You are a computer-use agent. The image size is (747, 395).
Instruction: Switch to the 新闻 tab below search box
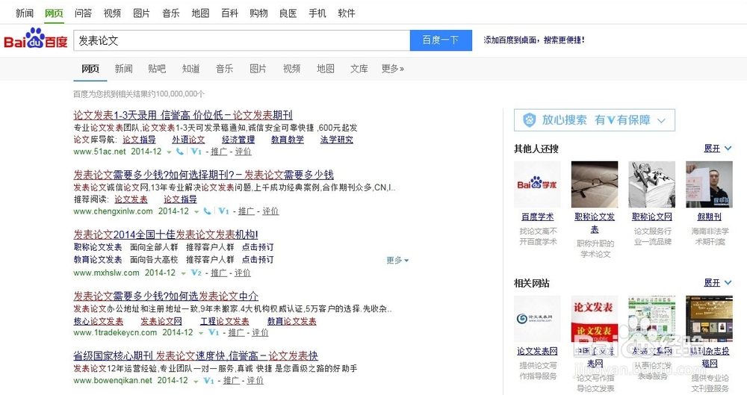click(123, 69)
